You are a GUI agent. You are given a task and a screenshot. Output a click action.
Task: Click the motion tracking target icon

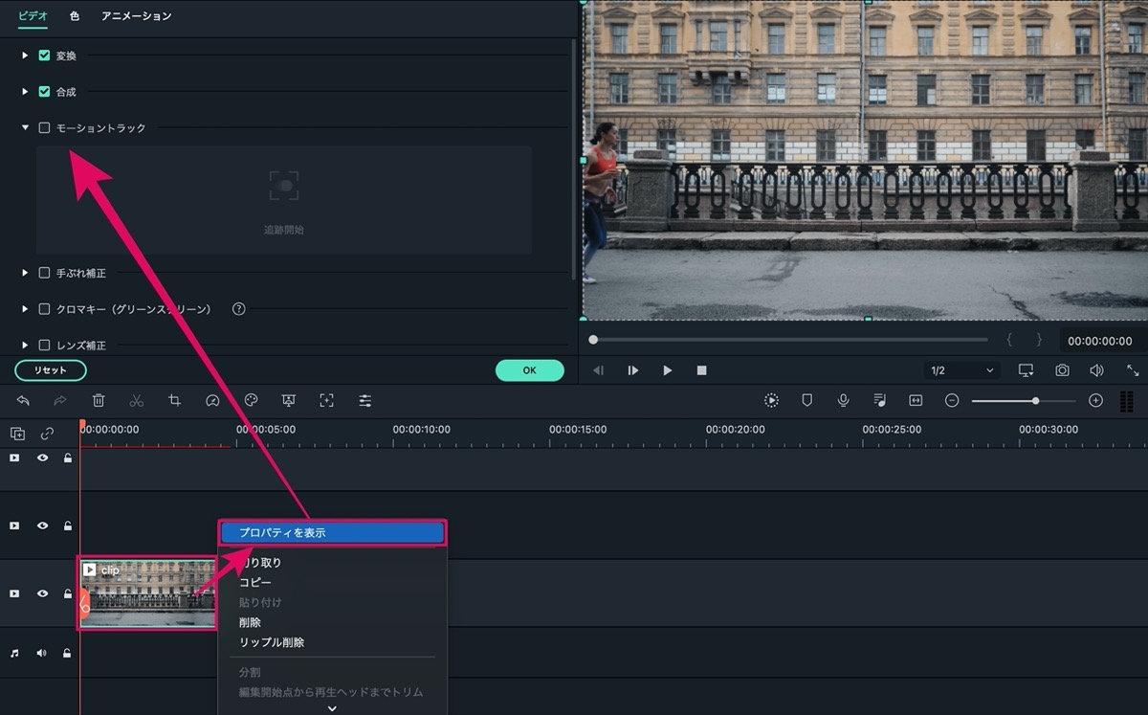(x=327, y=401)
